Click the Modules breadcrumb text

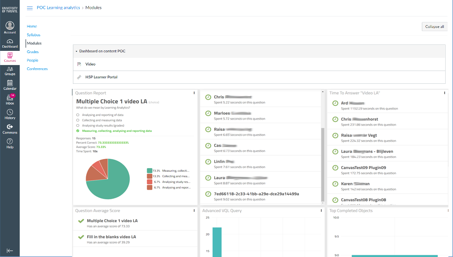point(94,8)
